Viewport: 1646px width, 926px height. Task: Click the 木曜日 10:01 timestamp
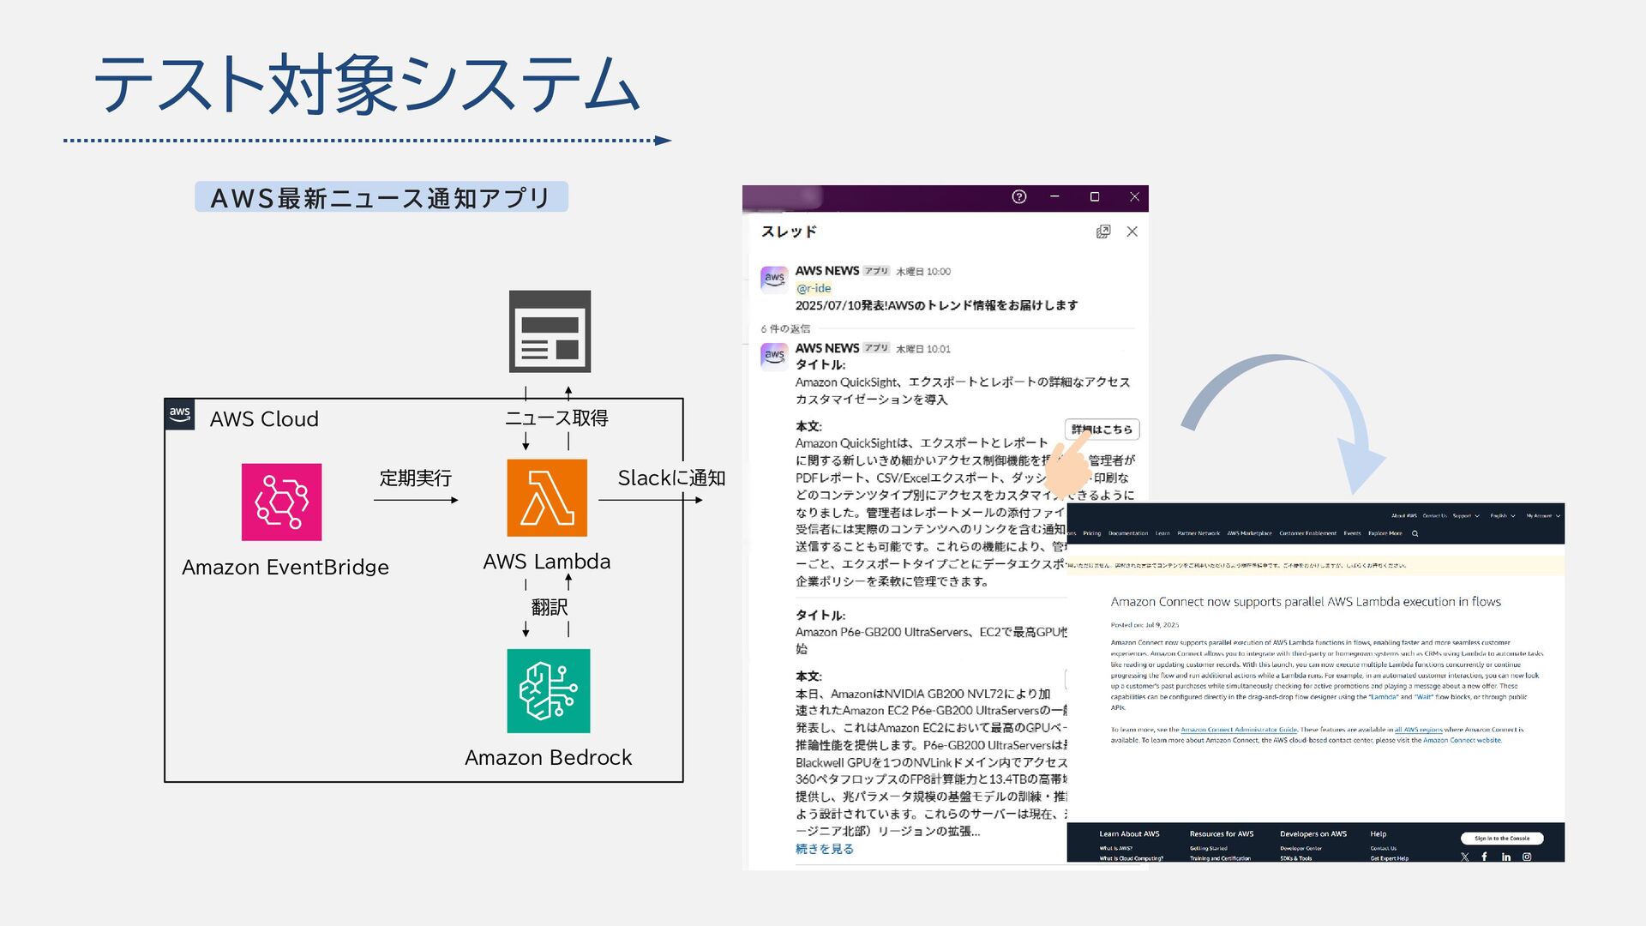click(923, 349)
